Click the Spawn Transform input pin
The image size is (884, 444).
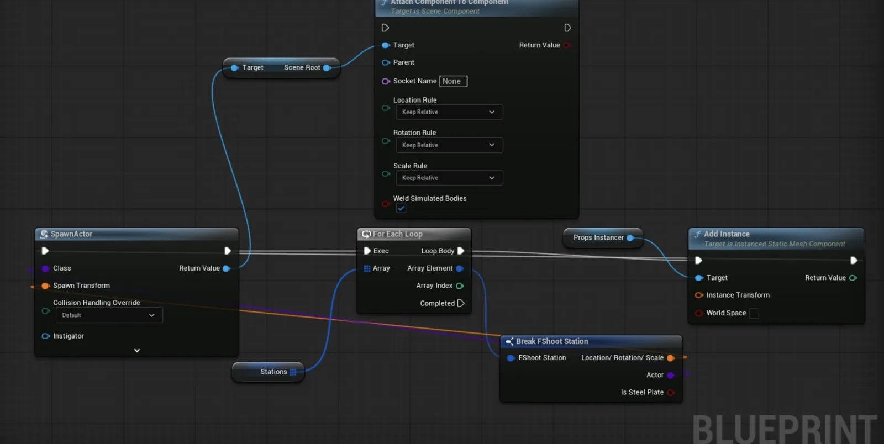tap(46, 286)
